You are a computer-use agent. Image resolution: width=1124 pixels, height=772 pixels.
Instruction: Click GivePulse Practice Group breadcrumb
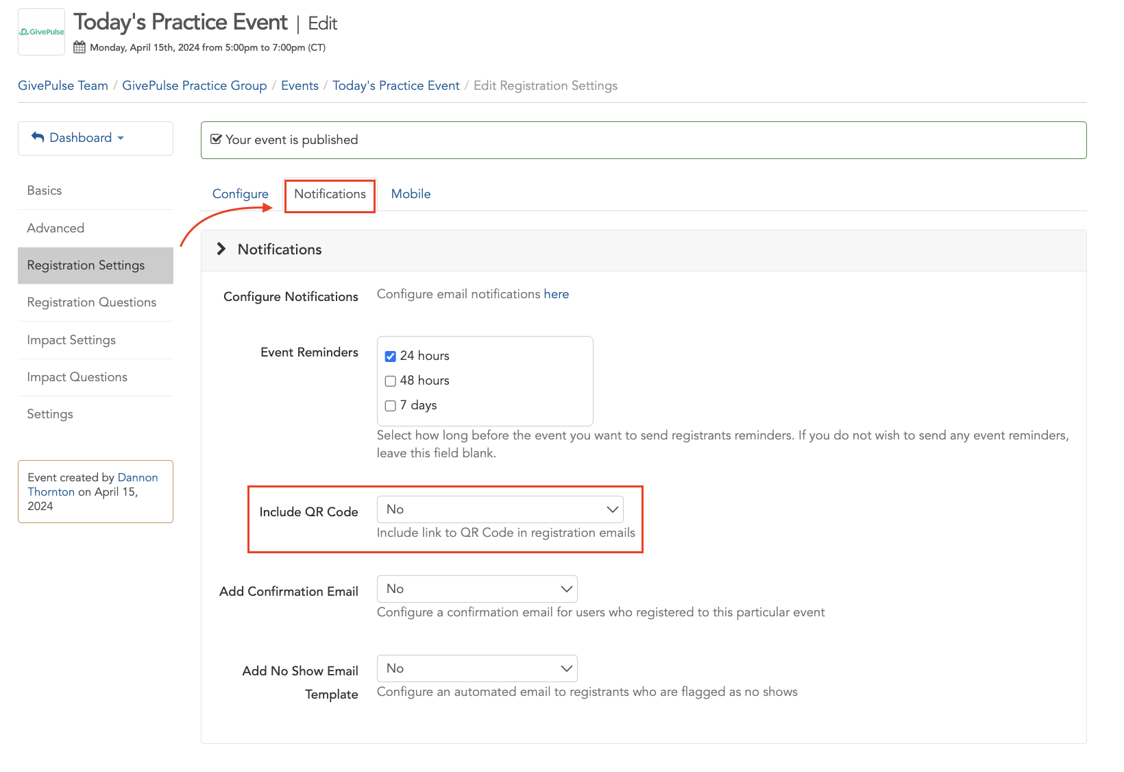[x=195, y=86]
